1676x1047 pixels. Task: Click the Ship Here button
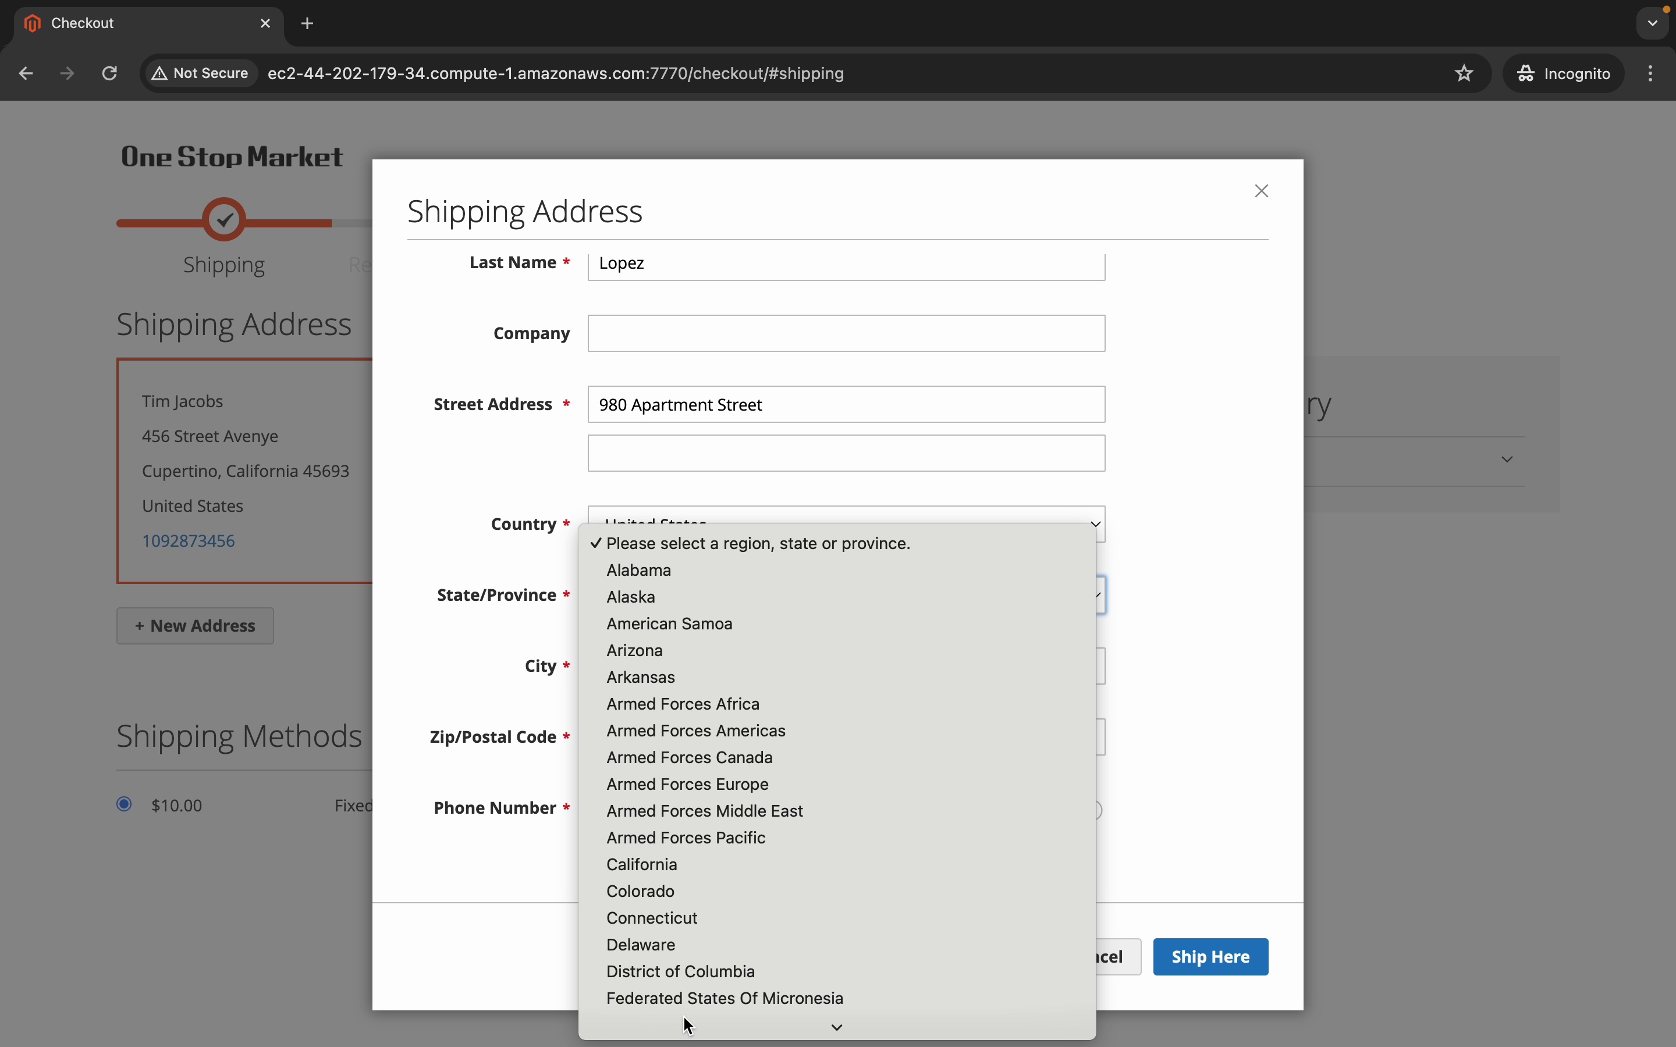[x=1210, y=956]
